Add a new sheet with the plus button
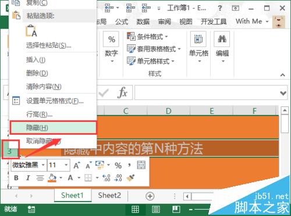Screen dimensions: 291x216 (x=150, y=196)
